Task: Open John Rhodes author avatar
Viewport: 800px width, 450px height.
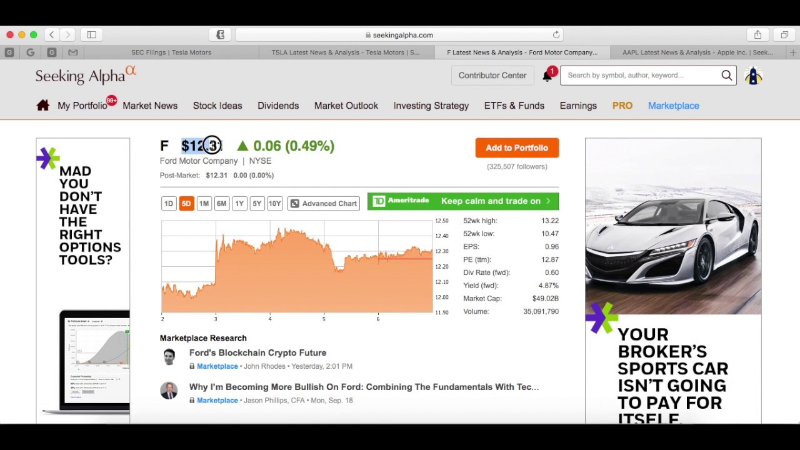Action: 169,357
